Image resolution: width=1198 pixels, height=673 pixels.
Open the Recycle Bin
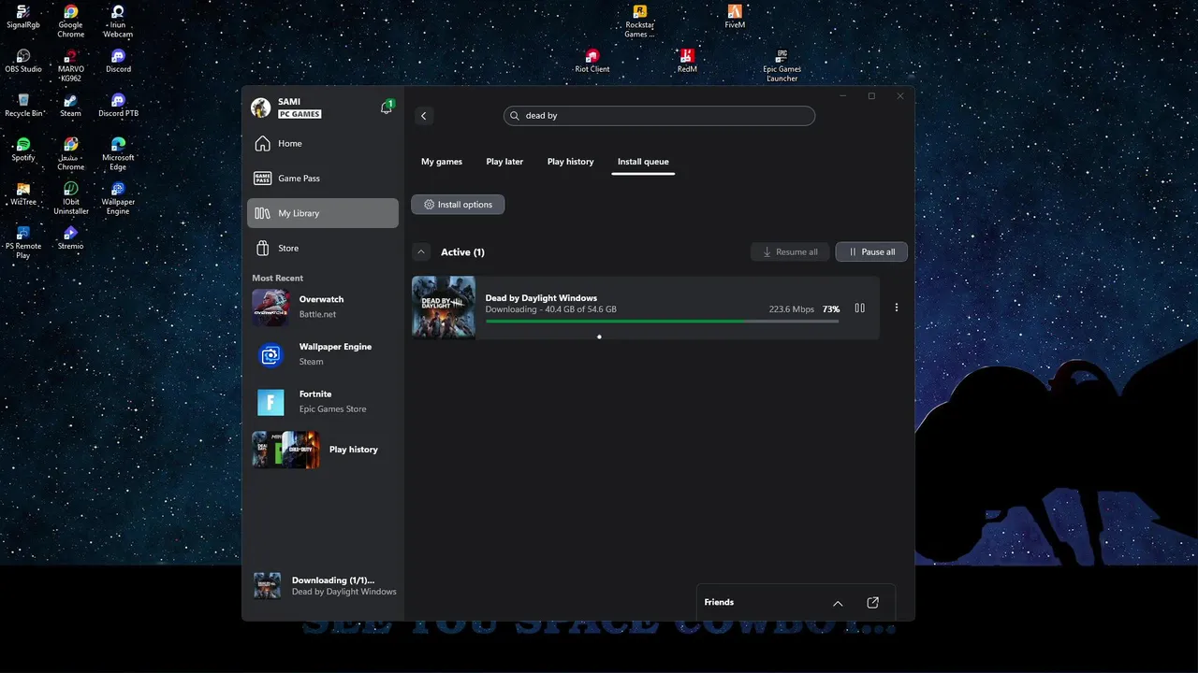pyautogui.click(x=23, y=106)
